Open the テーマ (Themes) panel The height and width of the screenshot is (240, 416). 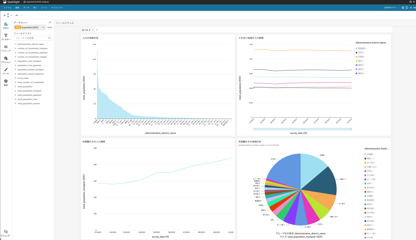(x=5, y=71)
